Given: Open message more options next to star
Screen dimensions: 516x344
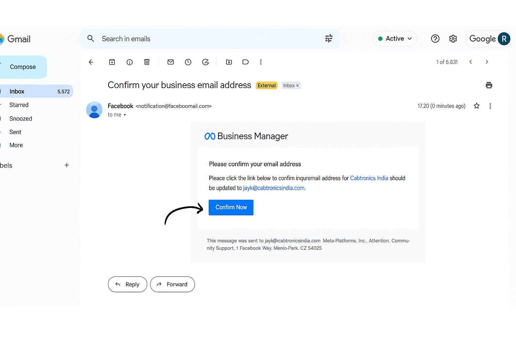Looking at the screenshot, I should pos(490,106).
